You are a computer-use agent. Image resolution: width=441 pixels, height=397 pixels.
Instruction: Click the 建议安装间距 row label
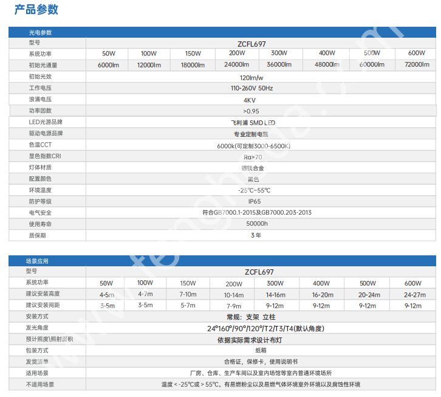pos(43,305)
